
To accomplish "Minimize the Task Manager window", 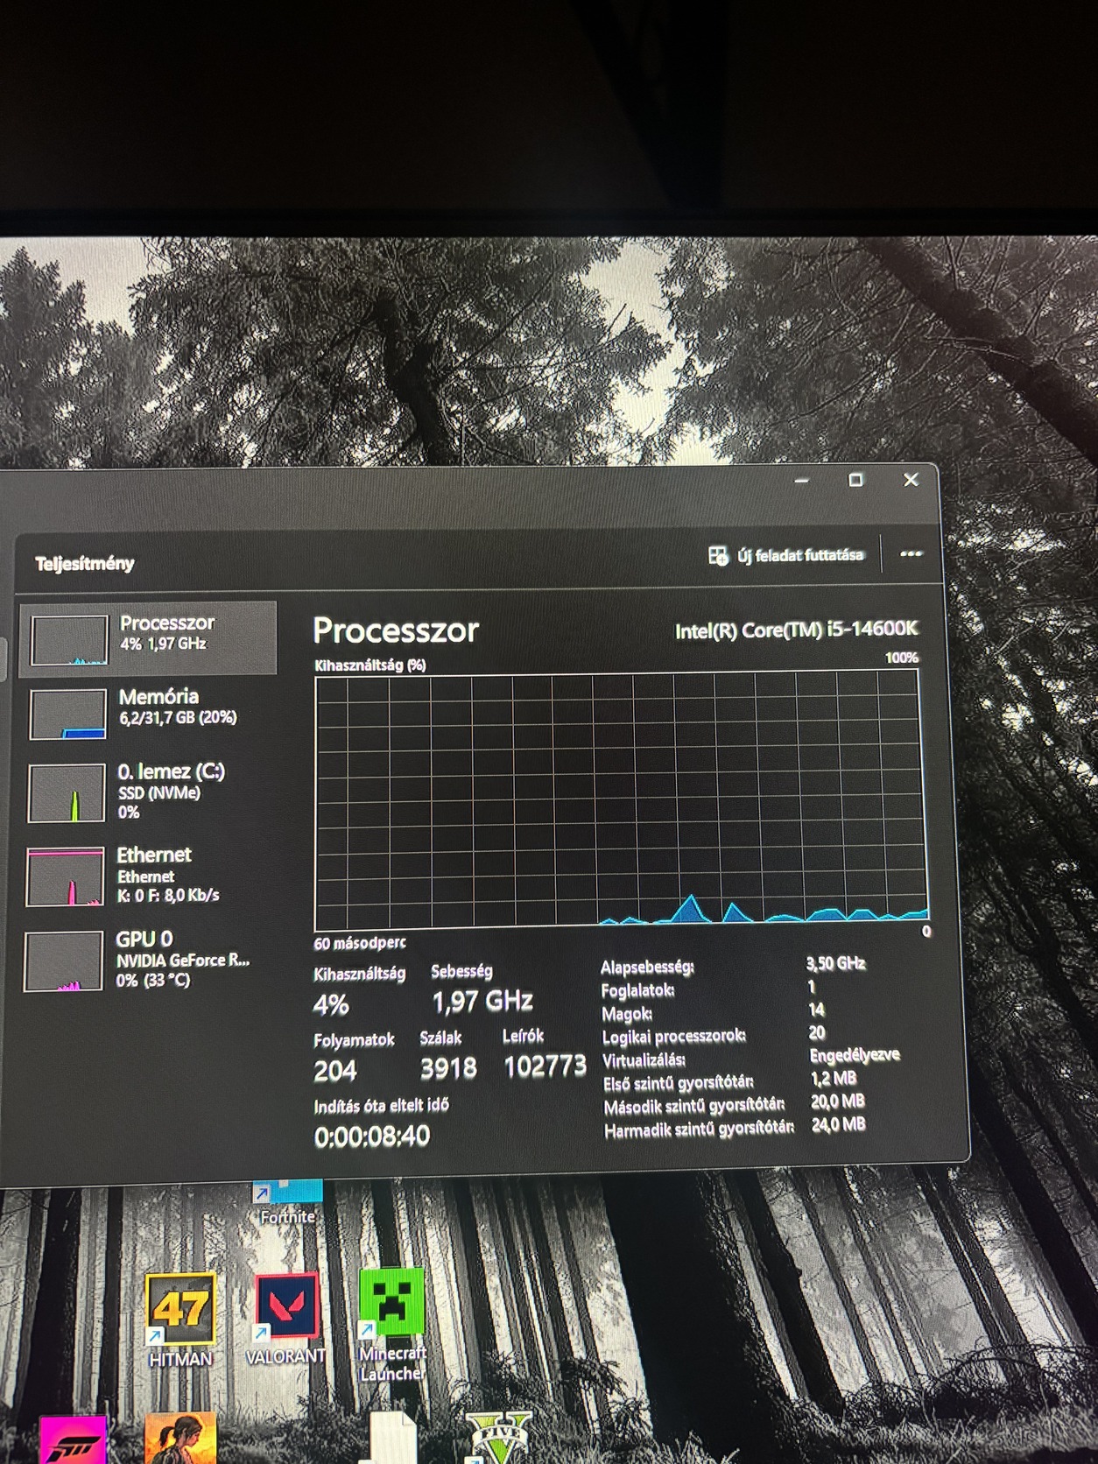I will (x=802, y=480).
